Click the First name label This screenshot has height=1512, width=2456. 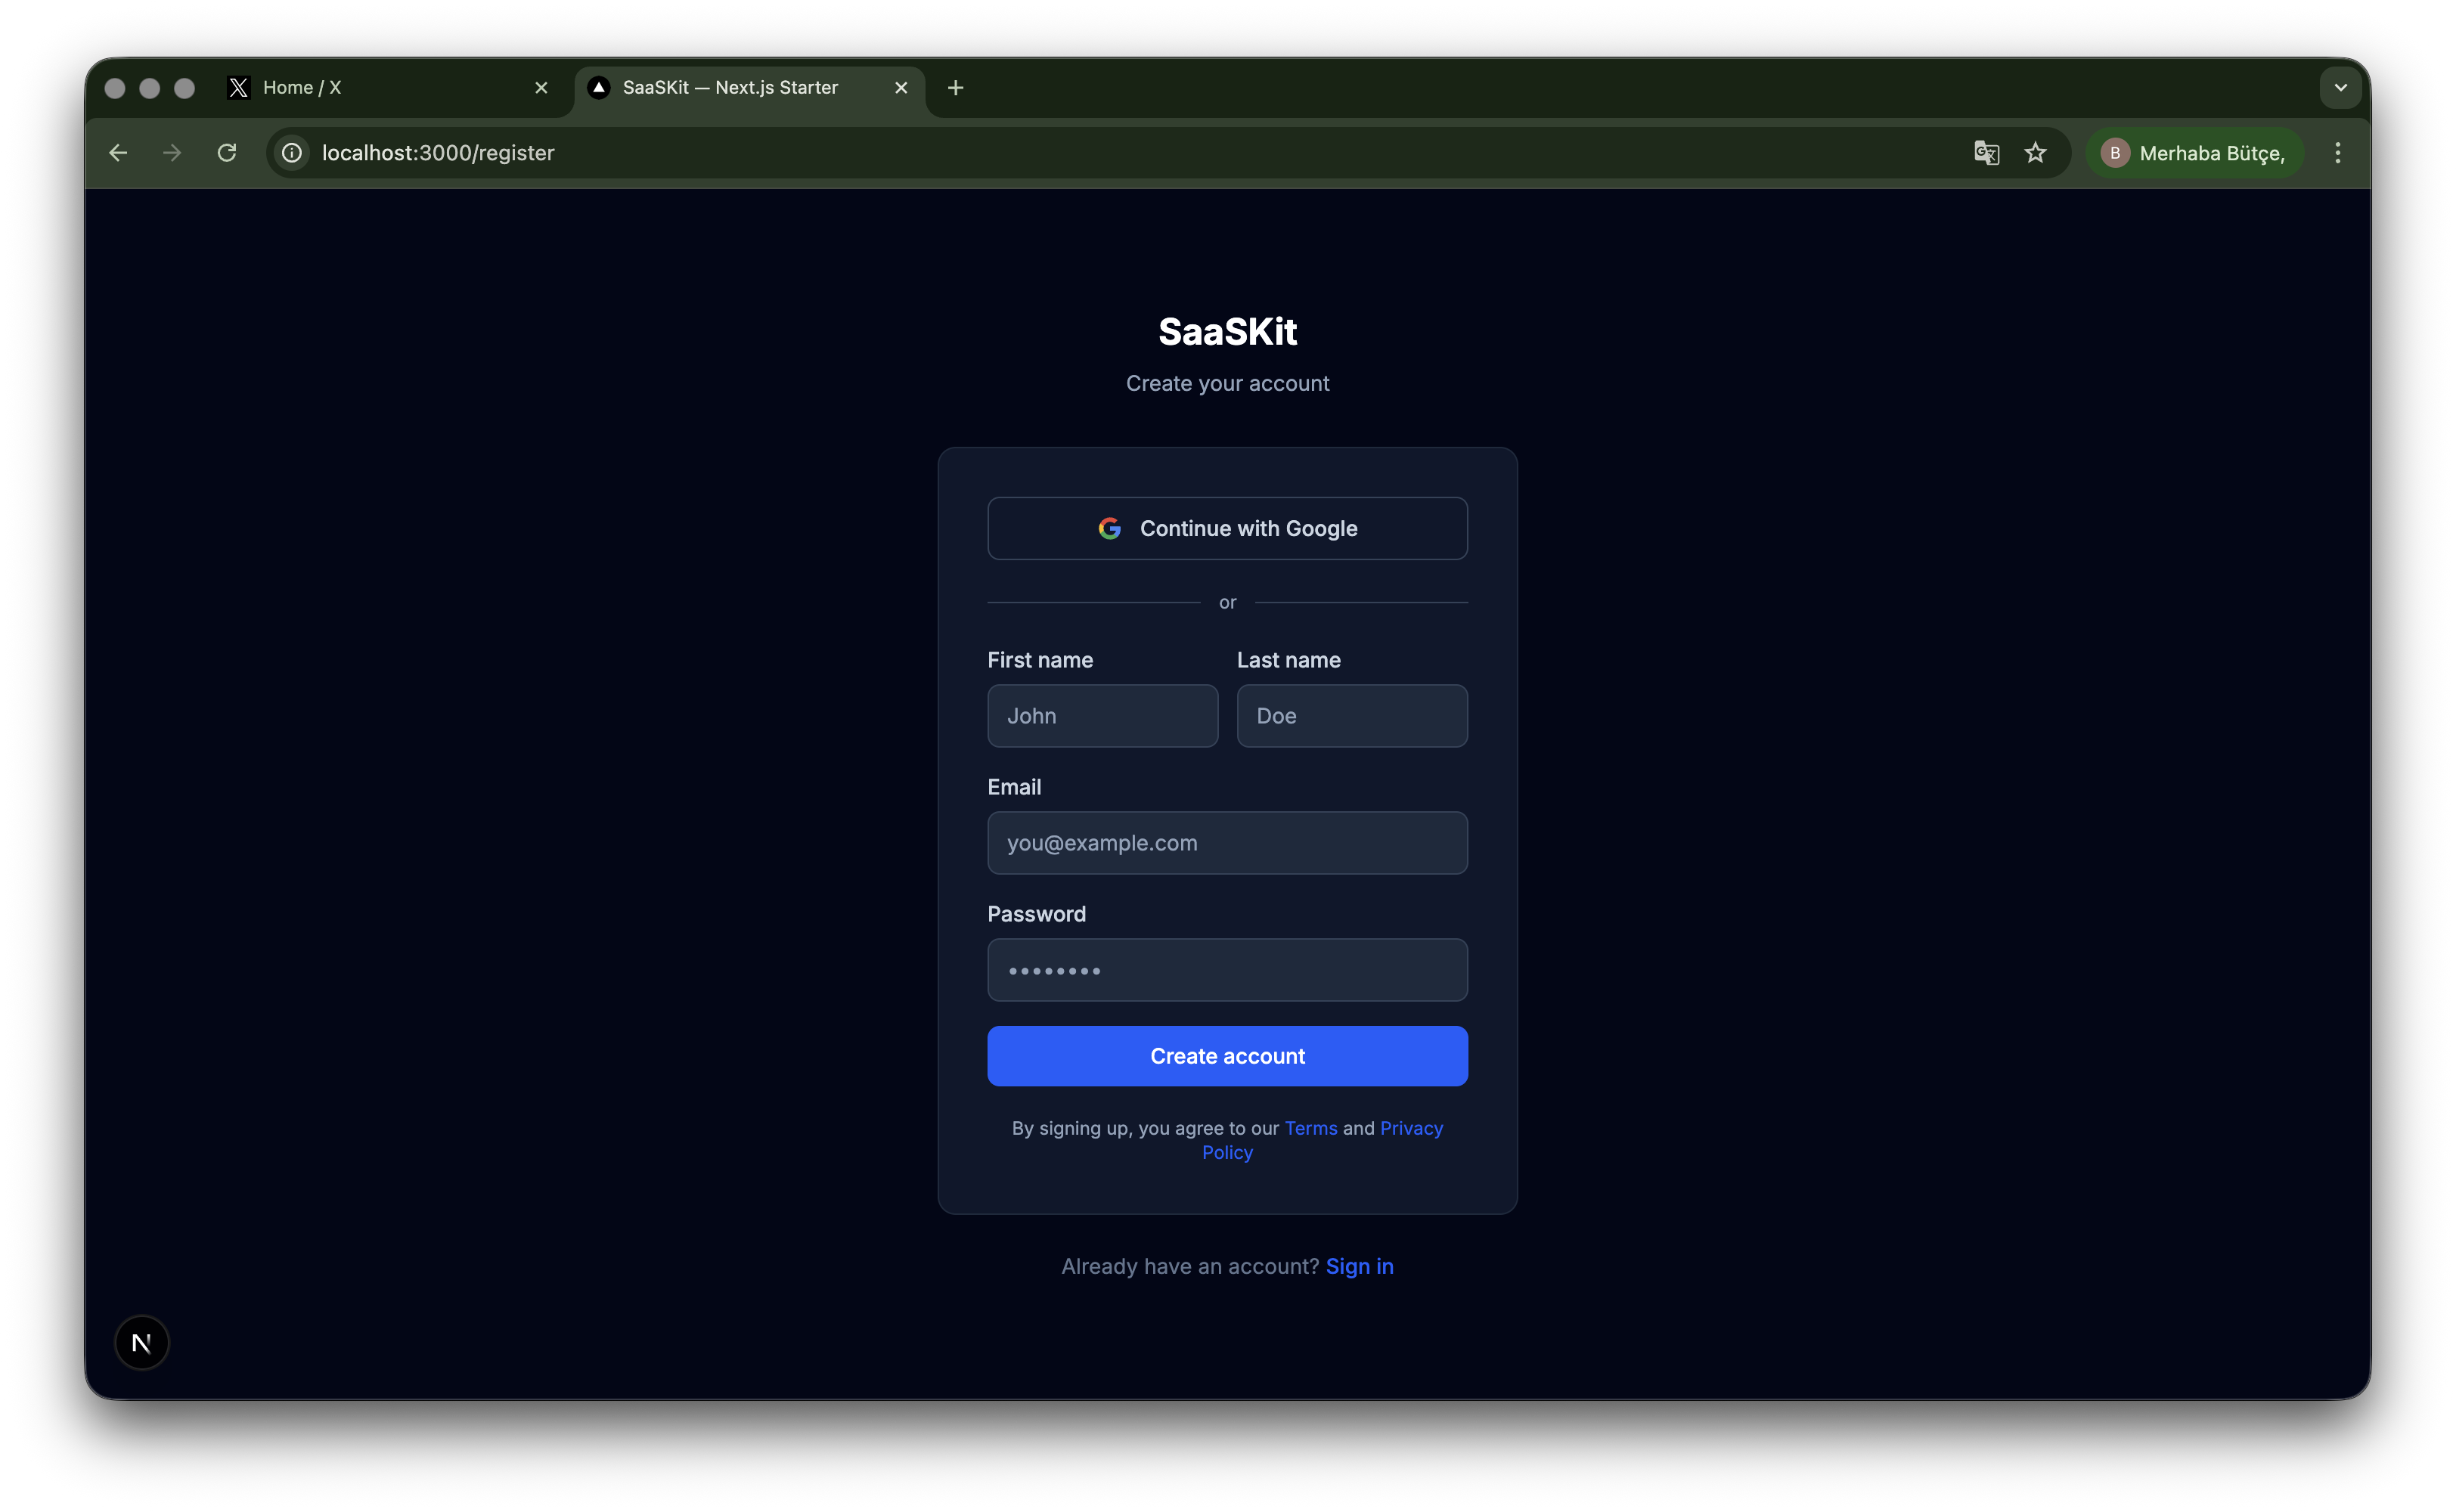coord(1040,660)
